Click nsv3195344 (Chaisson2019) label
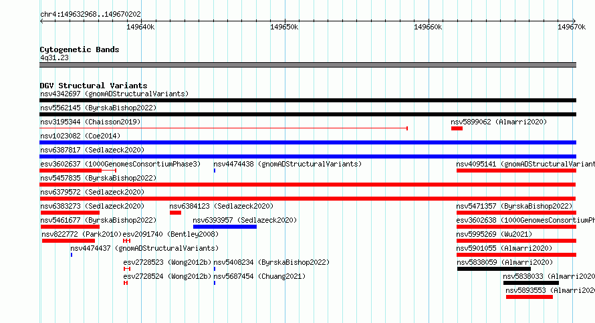 point(90,122)
